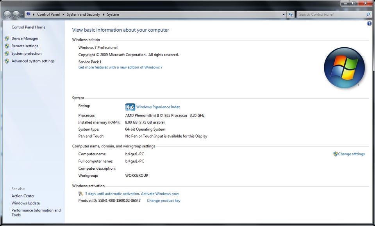Viewport: 375px width, 226px height.
Task: Open the recent pages dropdown arrow
Action: pyautogui.click(x=22, y=15)
